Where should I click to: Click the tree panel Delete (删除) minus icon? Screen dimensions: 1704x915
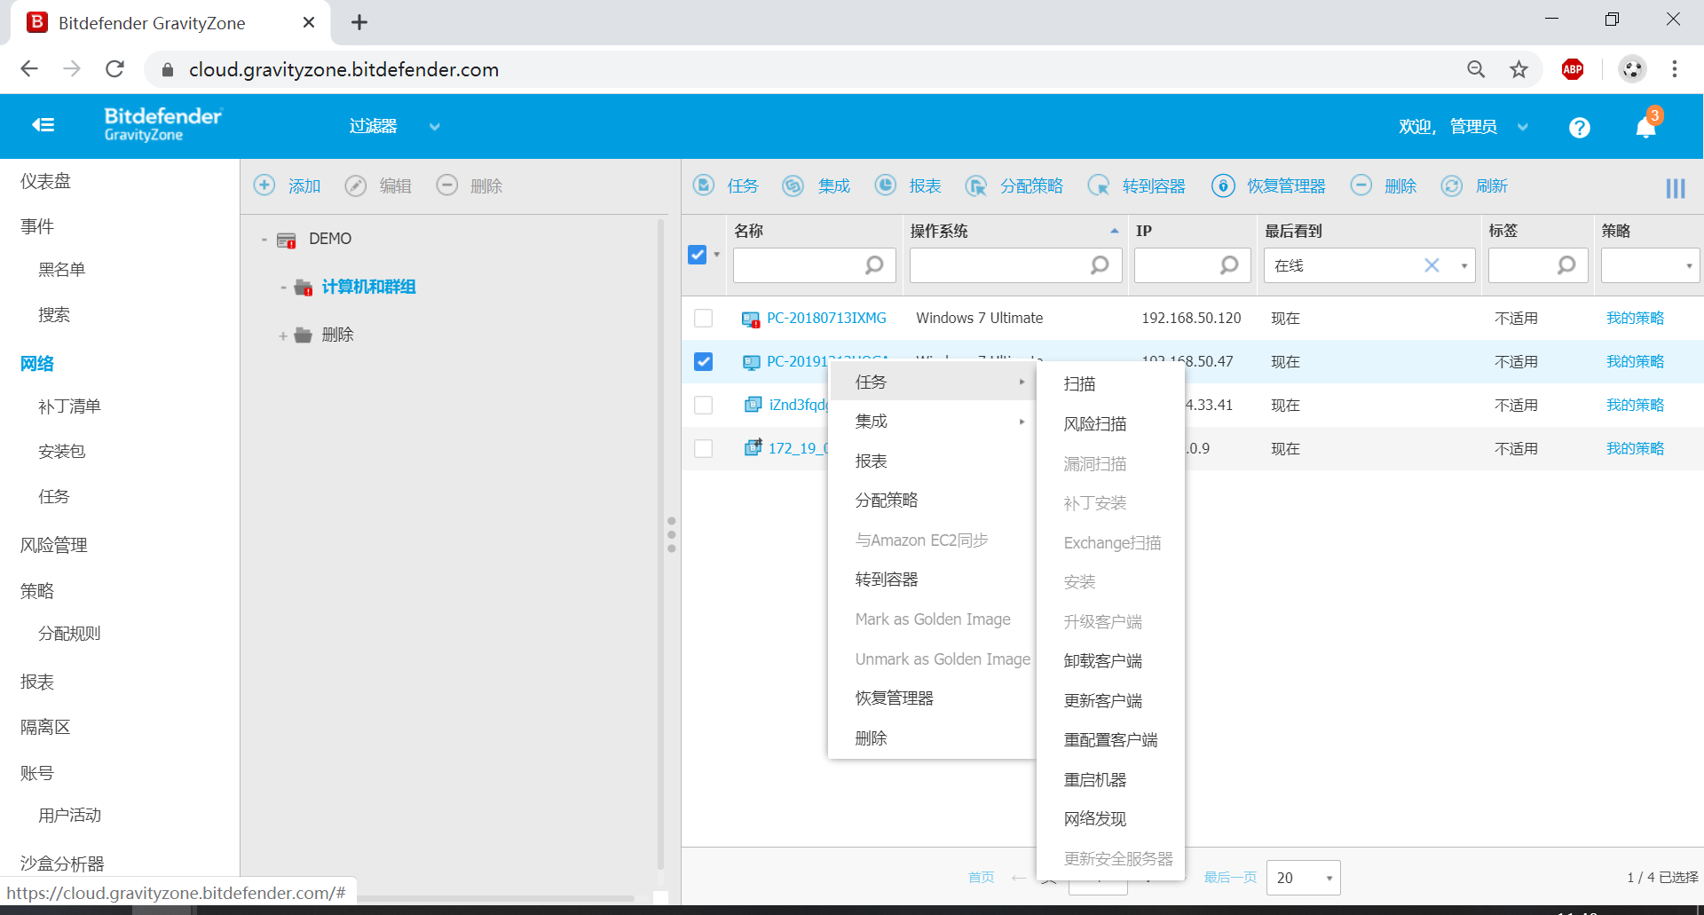click(x=447, y=185)
